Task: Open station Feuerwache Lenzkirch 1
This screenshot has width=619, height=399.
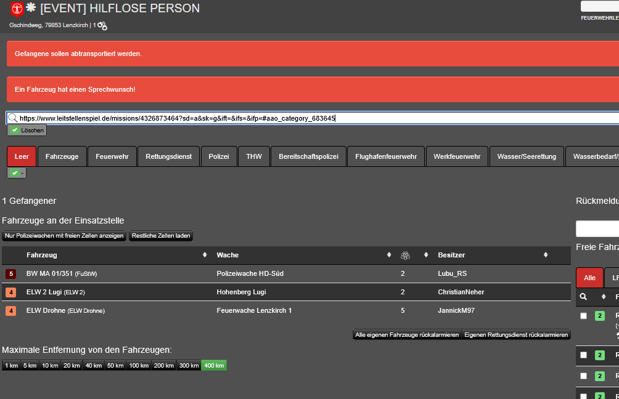Action: 254,311
